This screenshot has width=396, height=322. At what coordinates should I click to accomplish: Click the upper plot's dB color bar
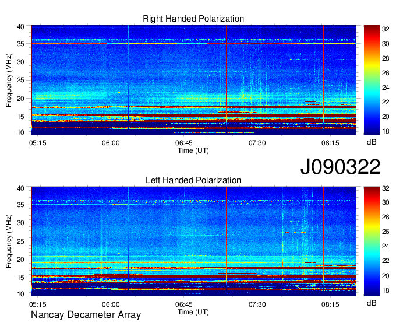tap(372, 80)
